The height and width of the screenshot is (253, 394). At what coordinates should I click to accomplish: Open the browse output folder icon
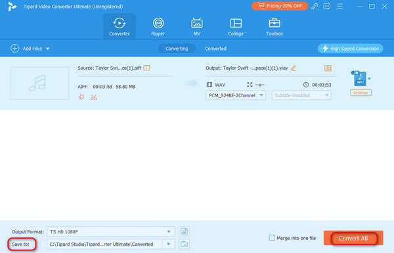pyautogui.click(x=184, y=244)
